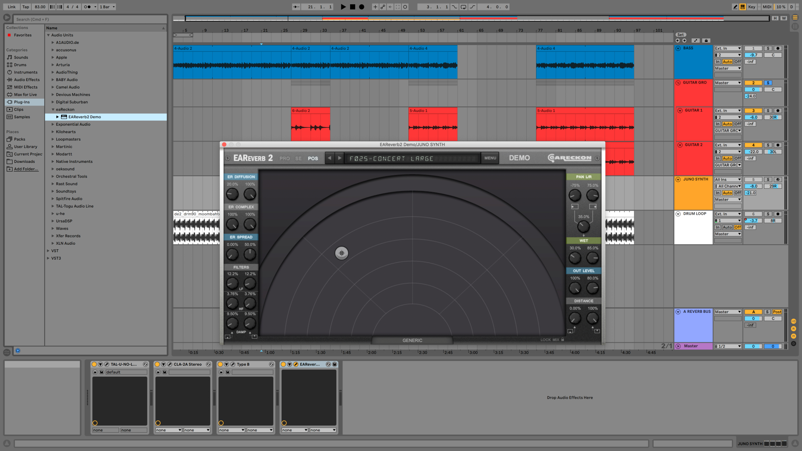Viewport: 802px width, 451px height.
Task: Solo the BASS track
Action: [x=768, y=48]
